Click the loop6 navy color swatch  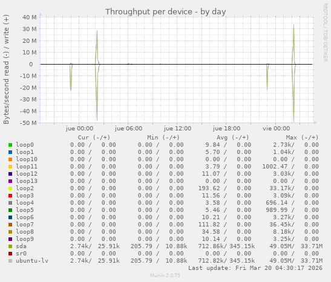(x=10, y=217)
